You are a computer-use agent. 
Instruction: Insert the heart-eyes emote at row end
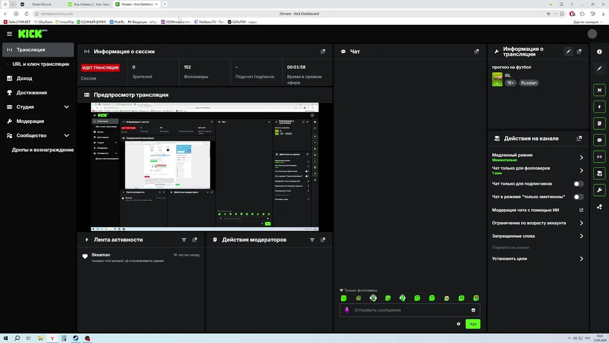click(x=476, y=298)
